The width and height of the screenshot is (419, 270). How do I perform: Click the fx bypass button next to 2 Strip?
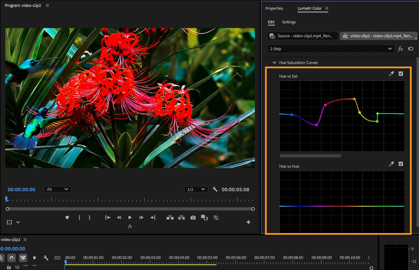click(400, 49)
